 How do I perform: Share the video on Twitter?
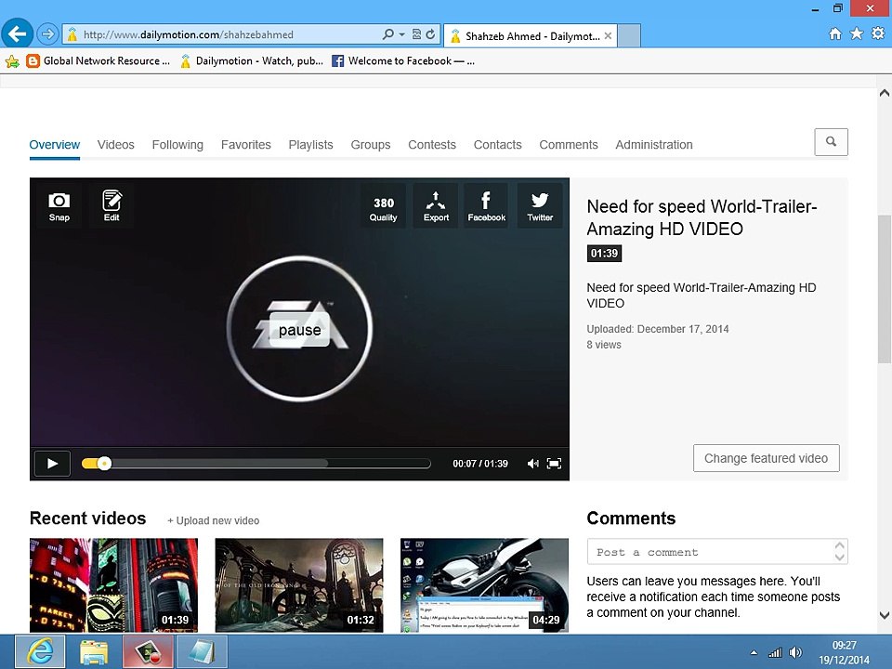[x=540, y=206]
